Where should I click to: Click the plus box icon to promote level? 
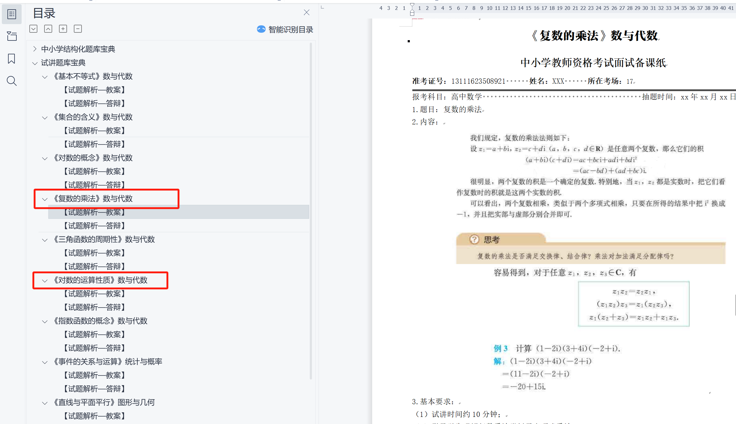(x=63, y=29)
